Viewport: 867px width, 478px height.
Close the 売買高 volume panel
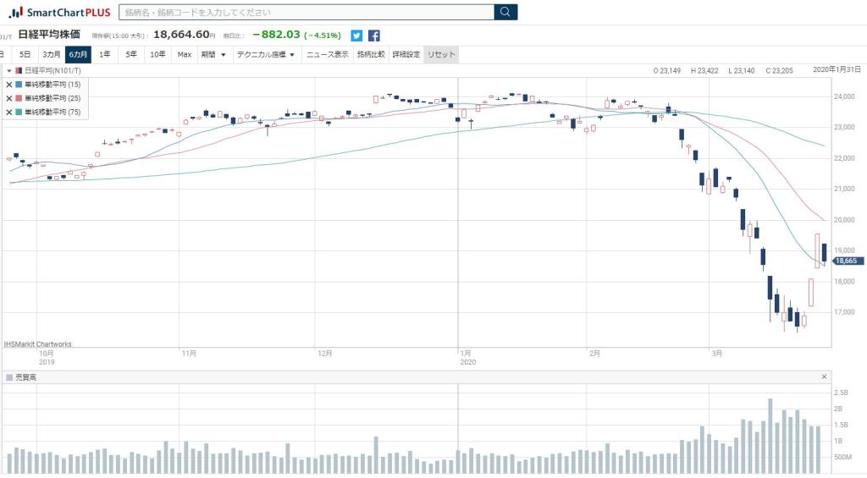(x=824, y=376)
